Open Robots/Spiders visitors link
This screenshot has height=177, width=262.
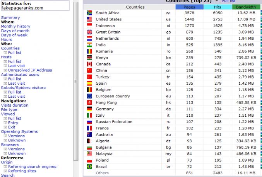pos(23,88)
